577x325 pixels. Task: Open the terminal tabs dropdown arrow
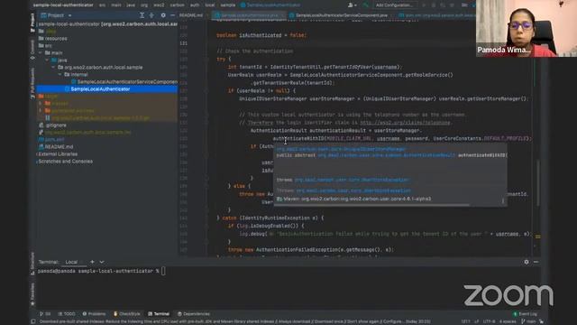102,262
